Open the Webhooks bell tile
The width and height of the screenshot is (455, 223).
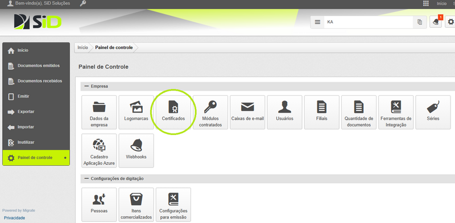(136, 150)
